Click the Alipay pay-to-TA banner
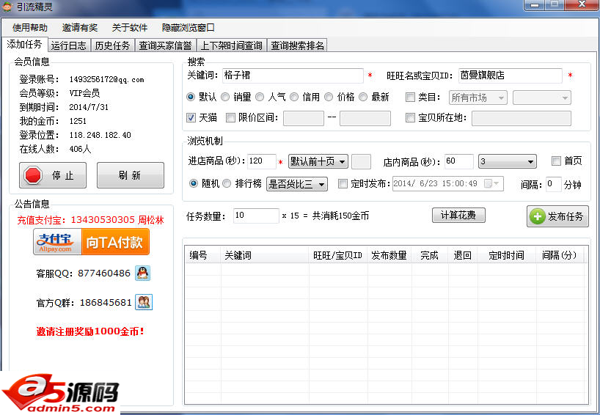600x415 pixels. pyautogui.click(x=91, y=242)
